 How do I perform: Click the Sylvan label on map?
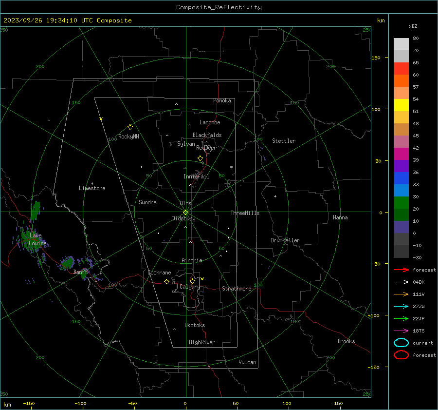pos(186,144)
